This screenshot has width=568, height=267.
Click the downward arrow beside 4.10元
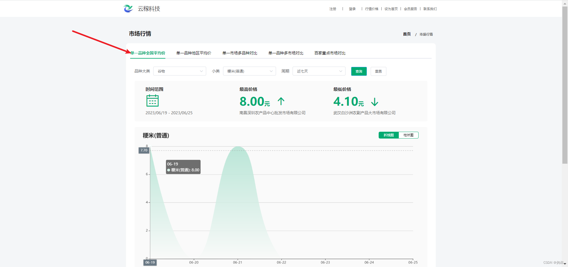(x=374, y=102)
